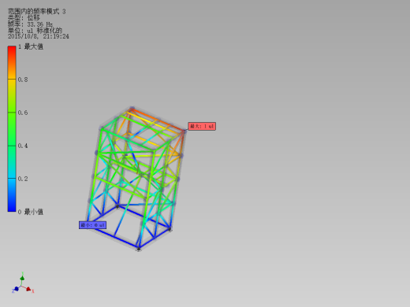Click the legend value '0.8'
Screen dimensions: 410x307
click(x=23, y=80)
